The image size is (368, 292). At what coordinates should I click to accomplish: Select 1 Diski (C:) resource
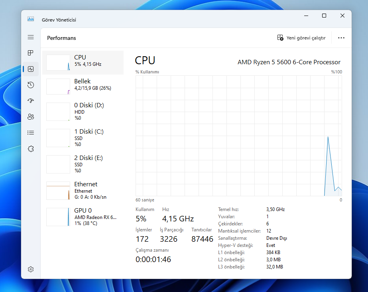(x=83, y=138)
